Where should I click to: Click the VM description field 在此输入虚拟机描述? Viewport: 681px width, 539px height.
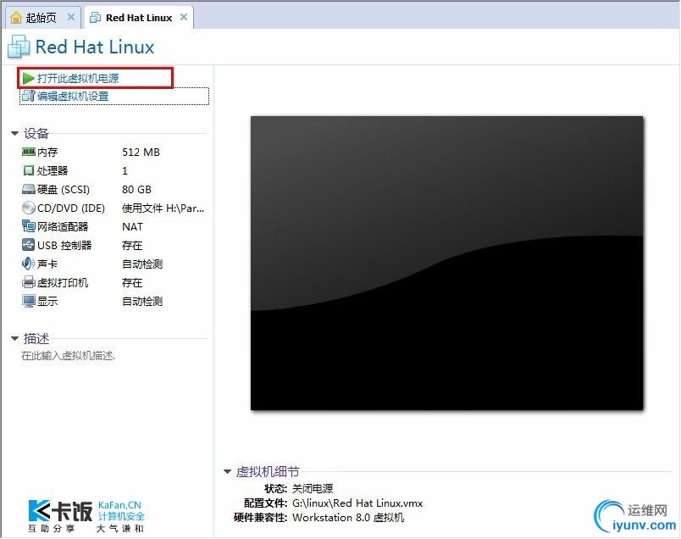pyautogui.click(x=69, y=356)
